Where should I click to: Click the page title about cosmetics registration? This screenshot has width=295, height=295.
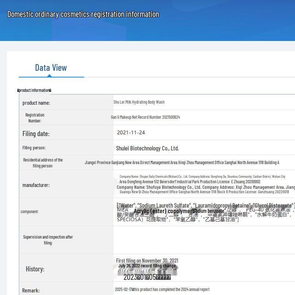point(83,14)
